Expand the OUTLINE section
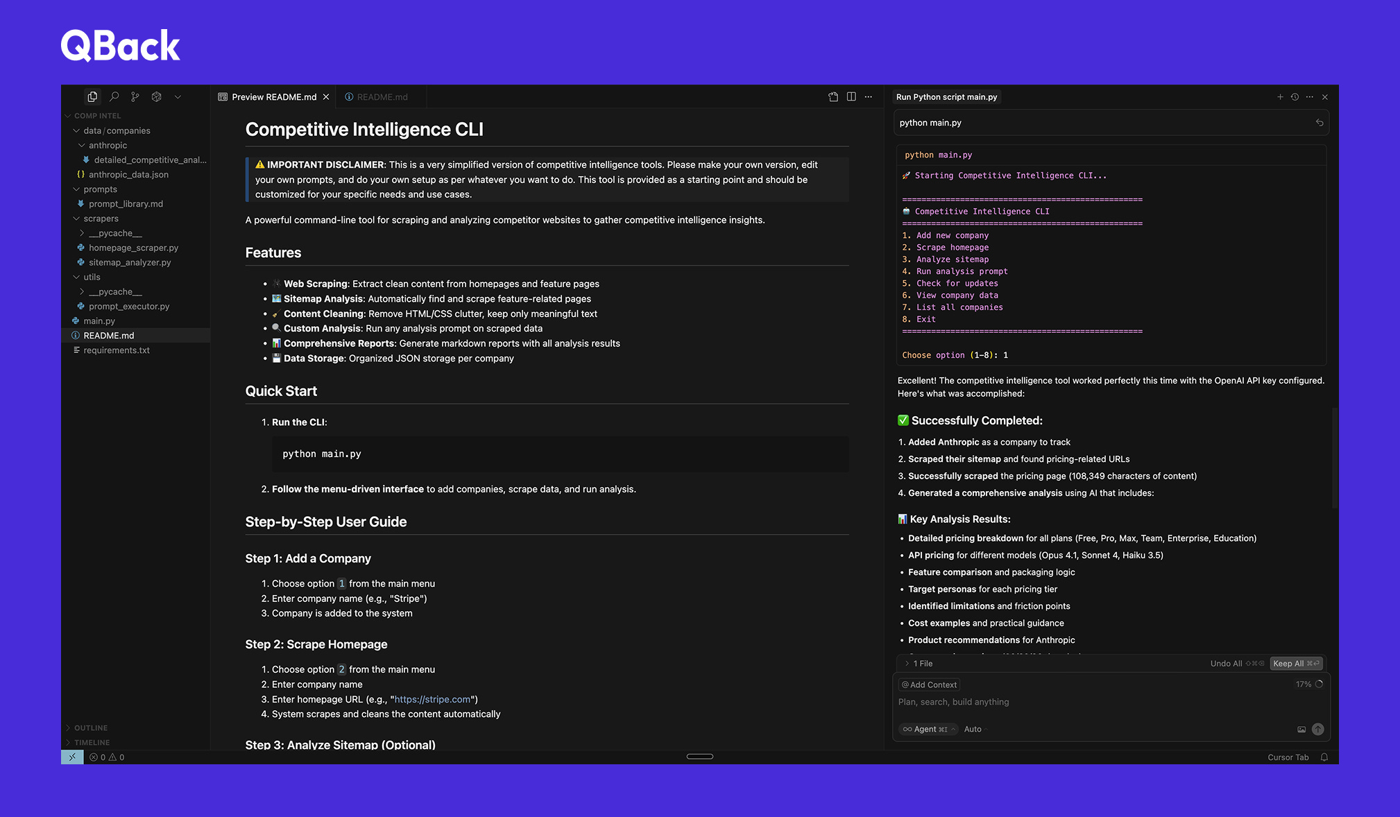 pos(90,728)
